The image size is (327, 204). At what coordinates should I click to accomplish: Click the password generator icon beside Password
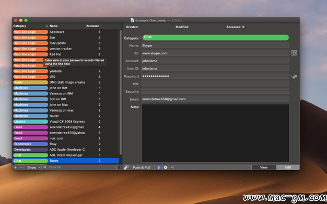click(x=294, y=77)
